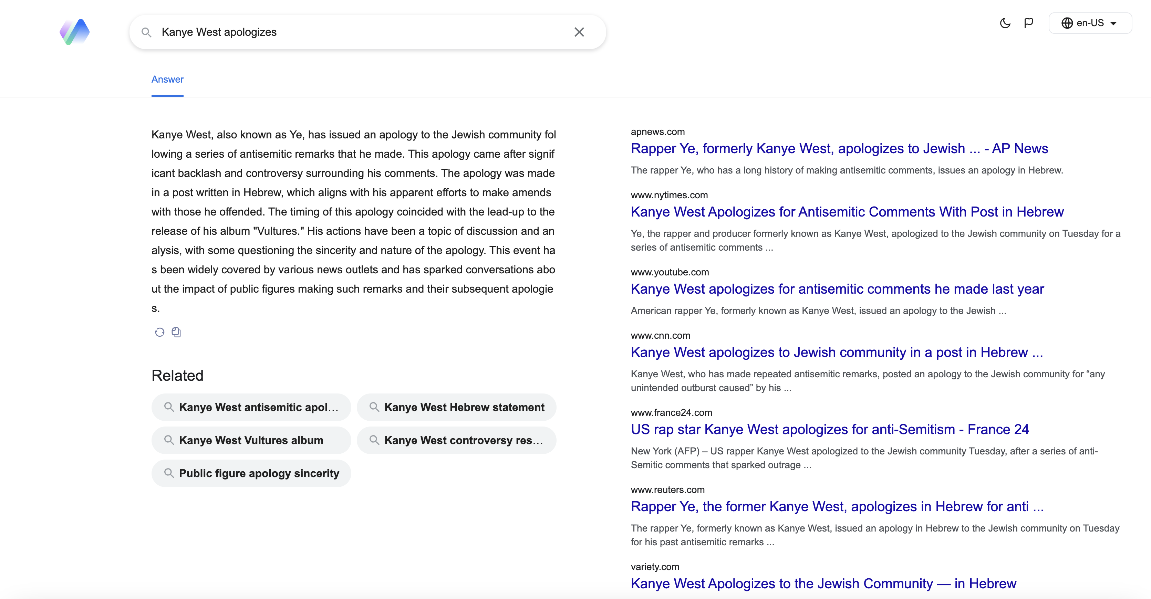Search related Kanye West Hebrew statement
The image size is (1151, 599).
[x=456, y=407]
